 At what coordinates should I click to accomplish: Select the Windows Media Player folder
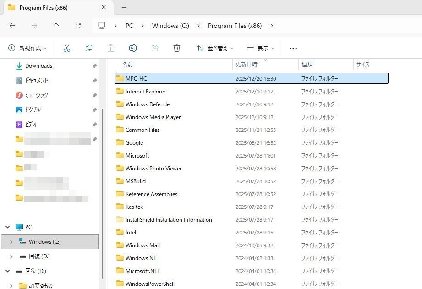(153, 117)
